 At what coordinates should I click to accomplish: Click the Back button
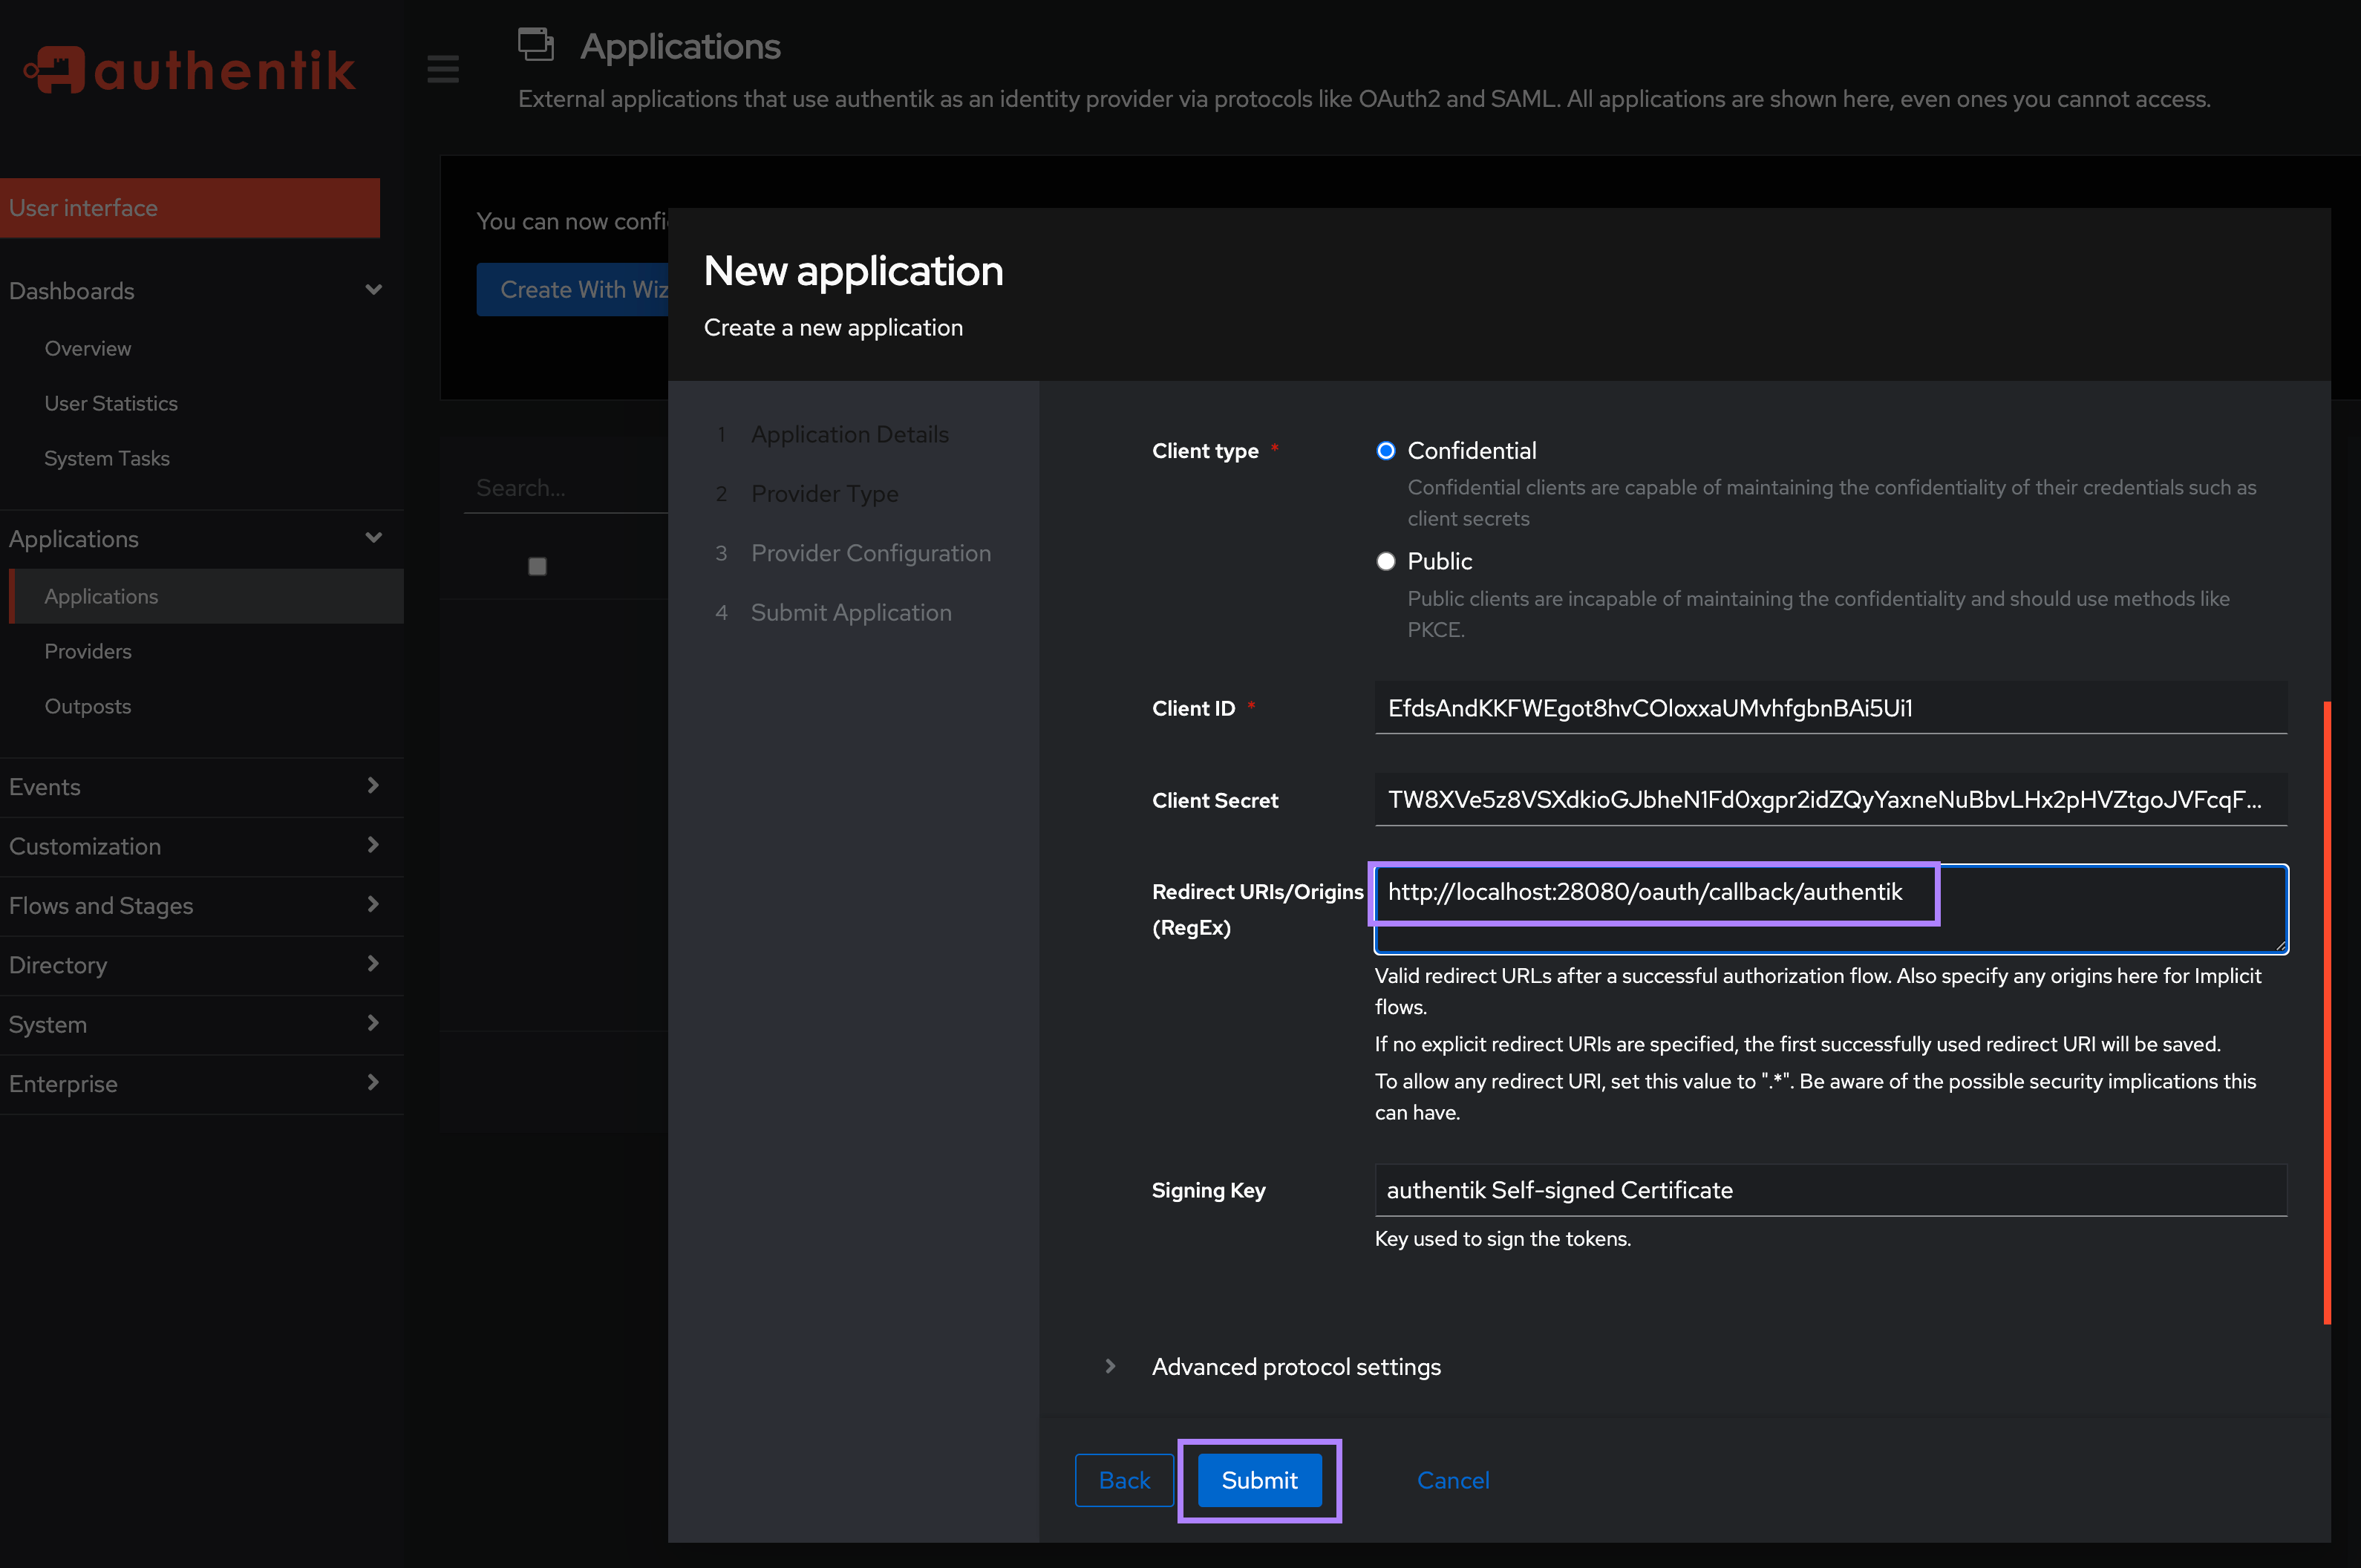(1124, 1480)
